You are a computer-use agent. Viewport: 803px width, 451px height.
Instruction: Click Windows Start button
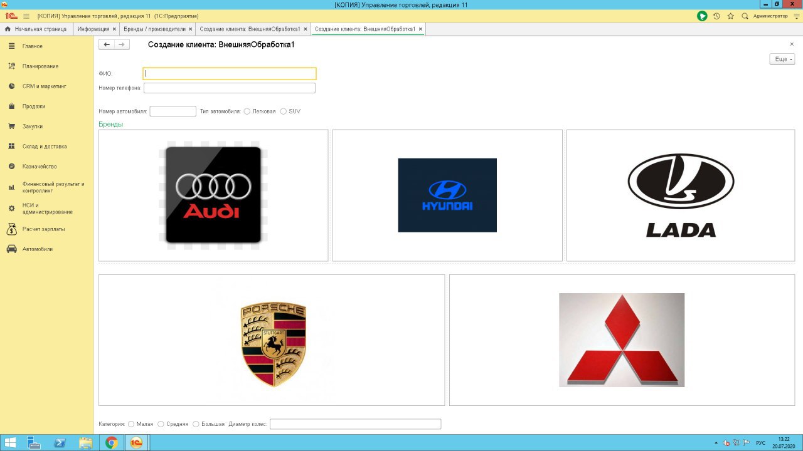(11, 443)
